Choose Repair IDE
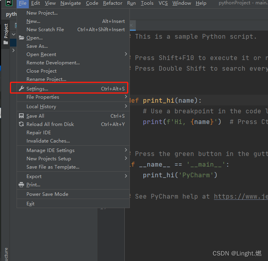268x261 pixels. point(73,133)
